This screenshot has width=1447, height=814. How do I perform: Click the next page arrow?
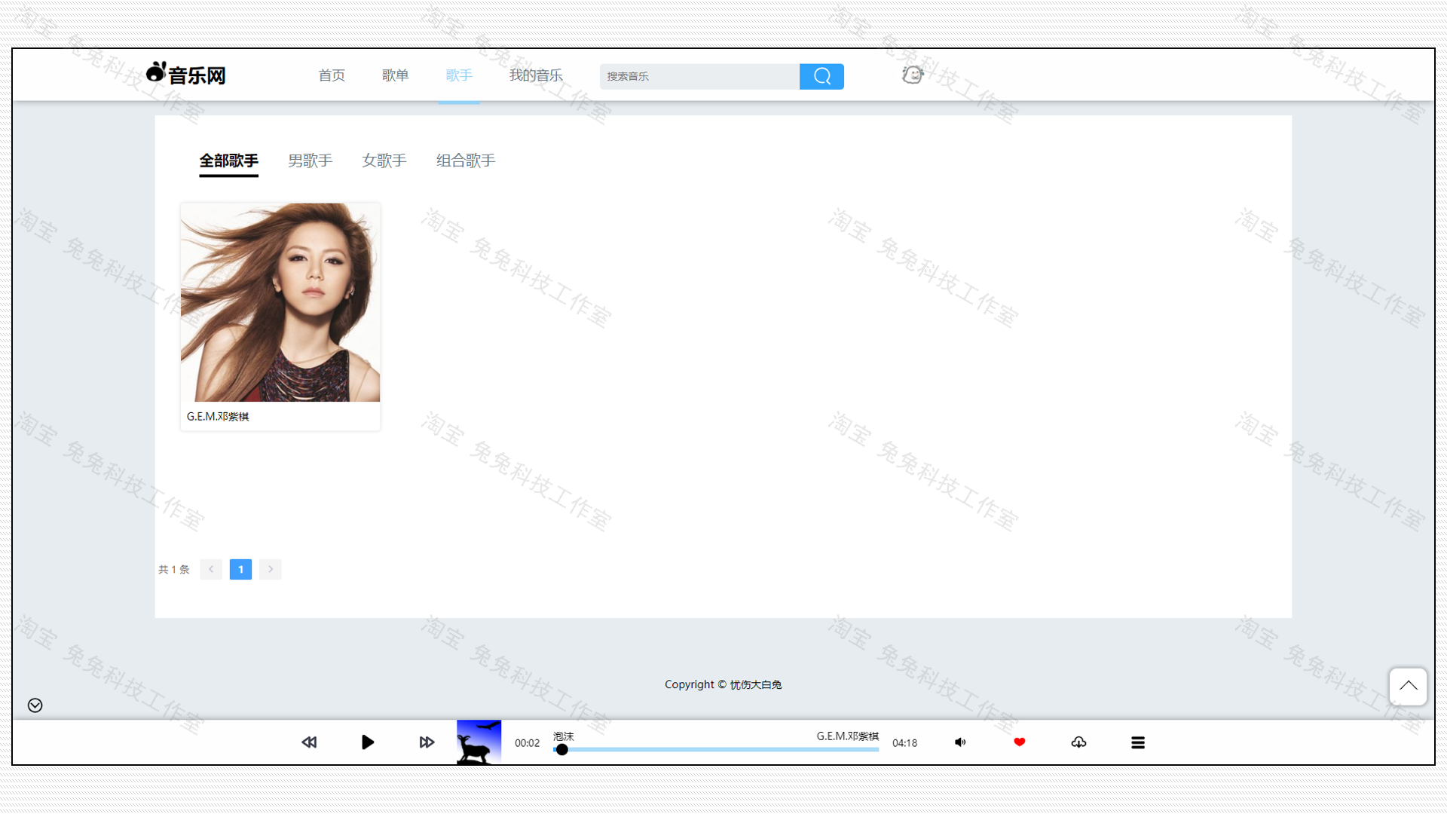270,569
